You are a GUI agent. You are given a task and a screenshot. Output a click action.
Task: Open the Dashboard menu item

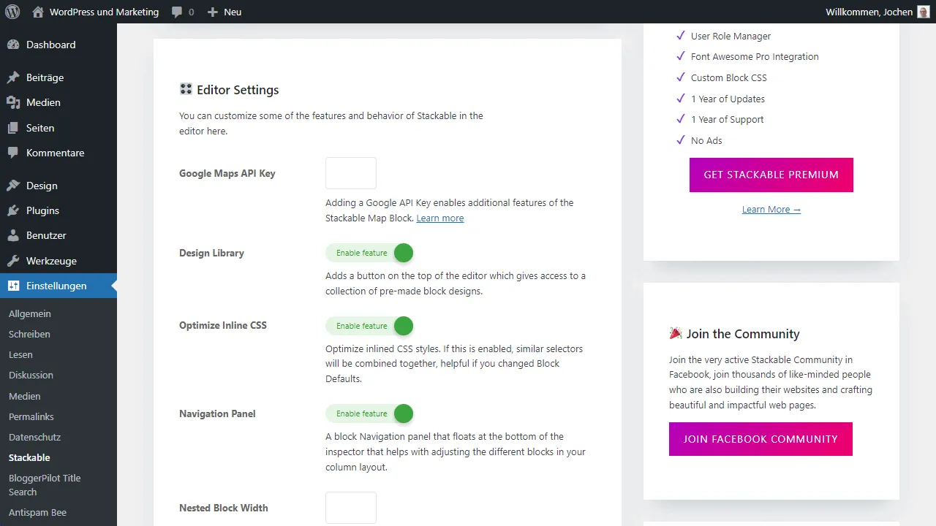click(58, 45)
